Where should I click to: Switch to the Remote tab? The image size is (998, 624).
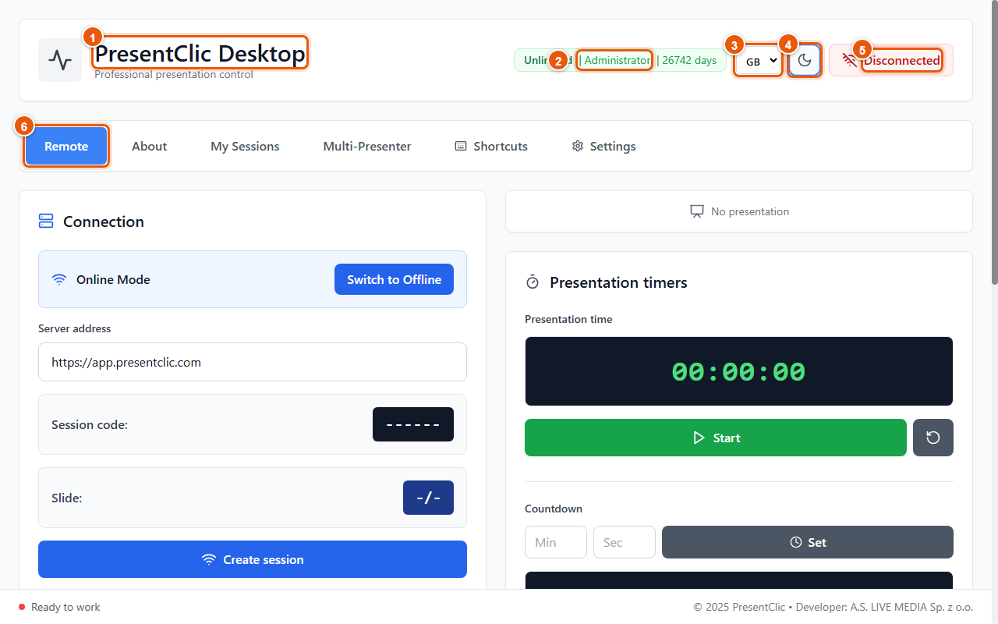coord(66,146)
